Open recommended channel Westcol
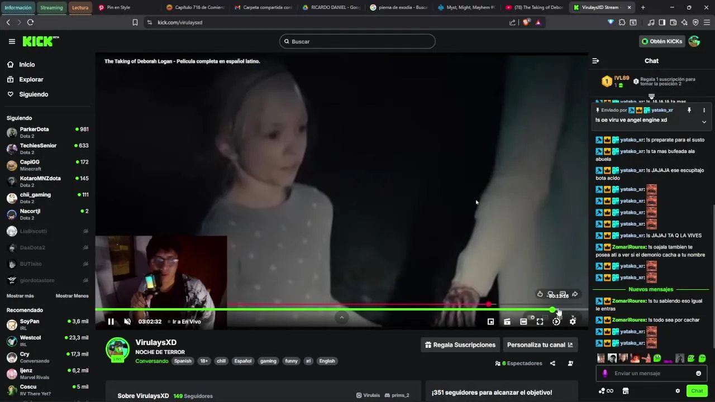The height and width of the screenshot is (402, 715). (47, 341)
